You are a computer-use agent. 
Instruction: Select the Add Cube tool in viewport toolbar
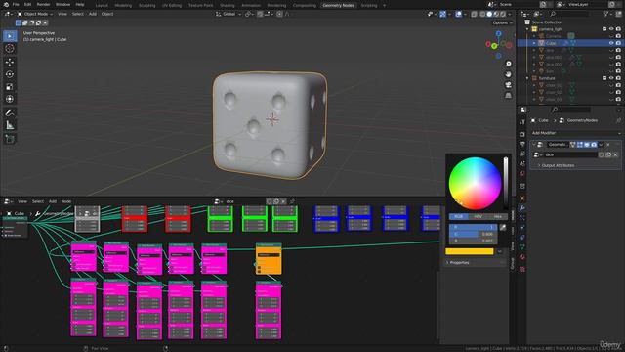pos(10,139)
